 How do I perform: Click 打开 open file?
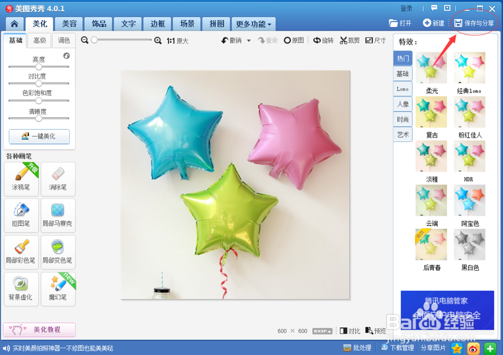(x=400, y=23)
